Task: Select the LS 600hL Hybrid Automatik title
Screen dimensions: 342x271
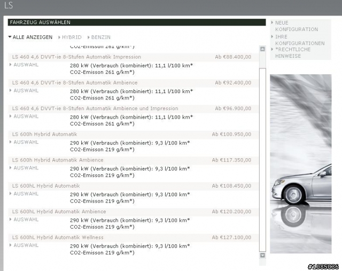Action: tap(46, 185)
